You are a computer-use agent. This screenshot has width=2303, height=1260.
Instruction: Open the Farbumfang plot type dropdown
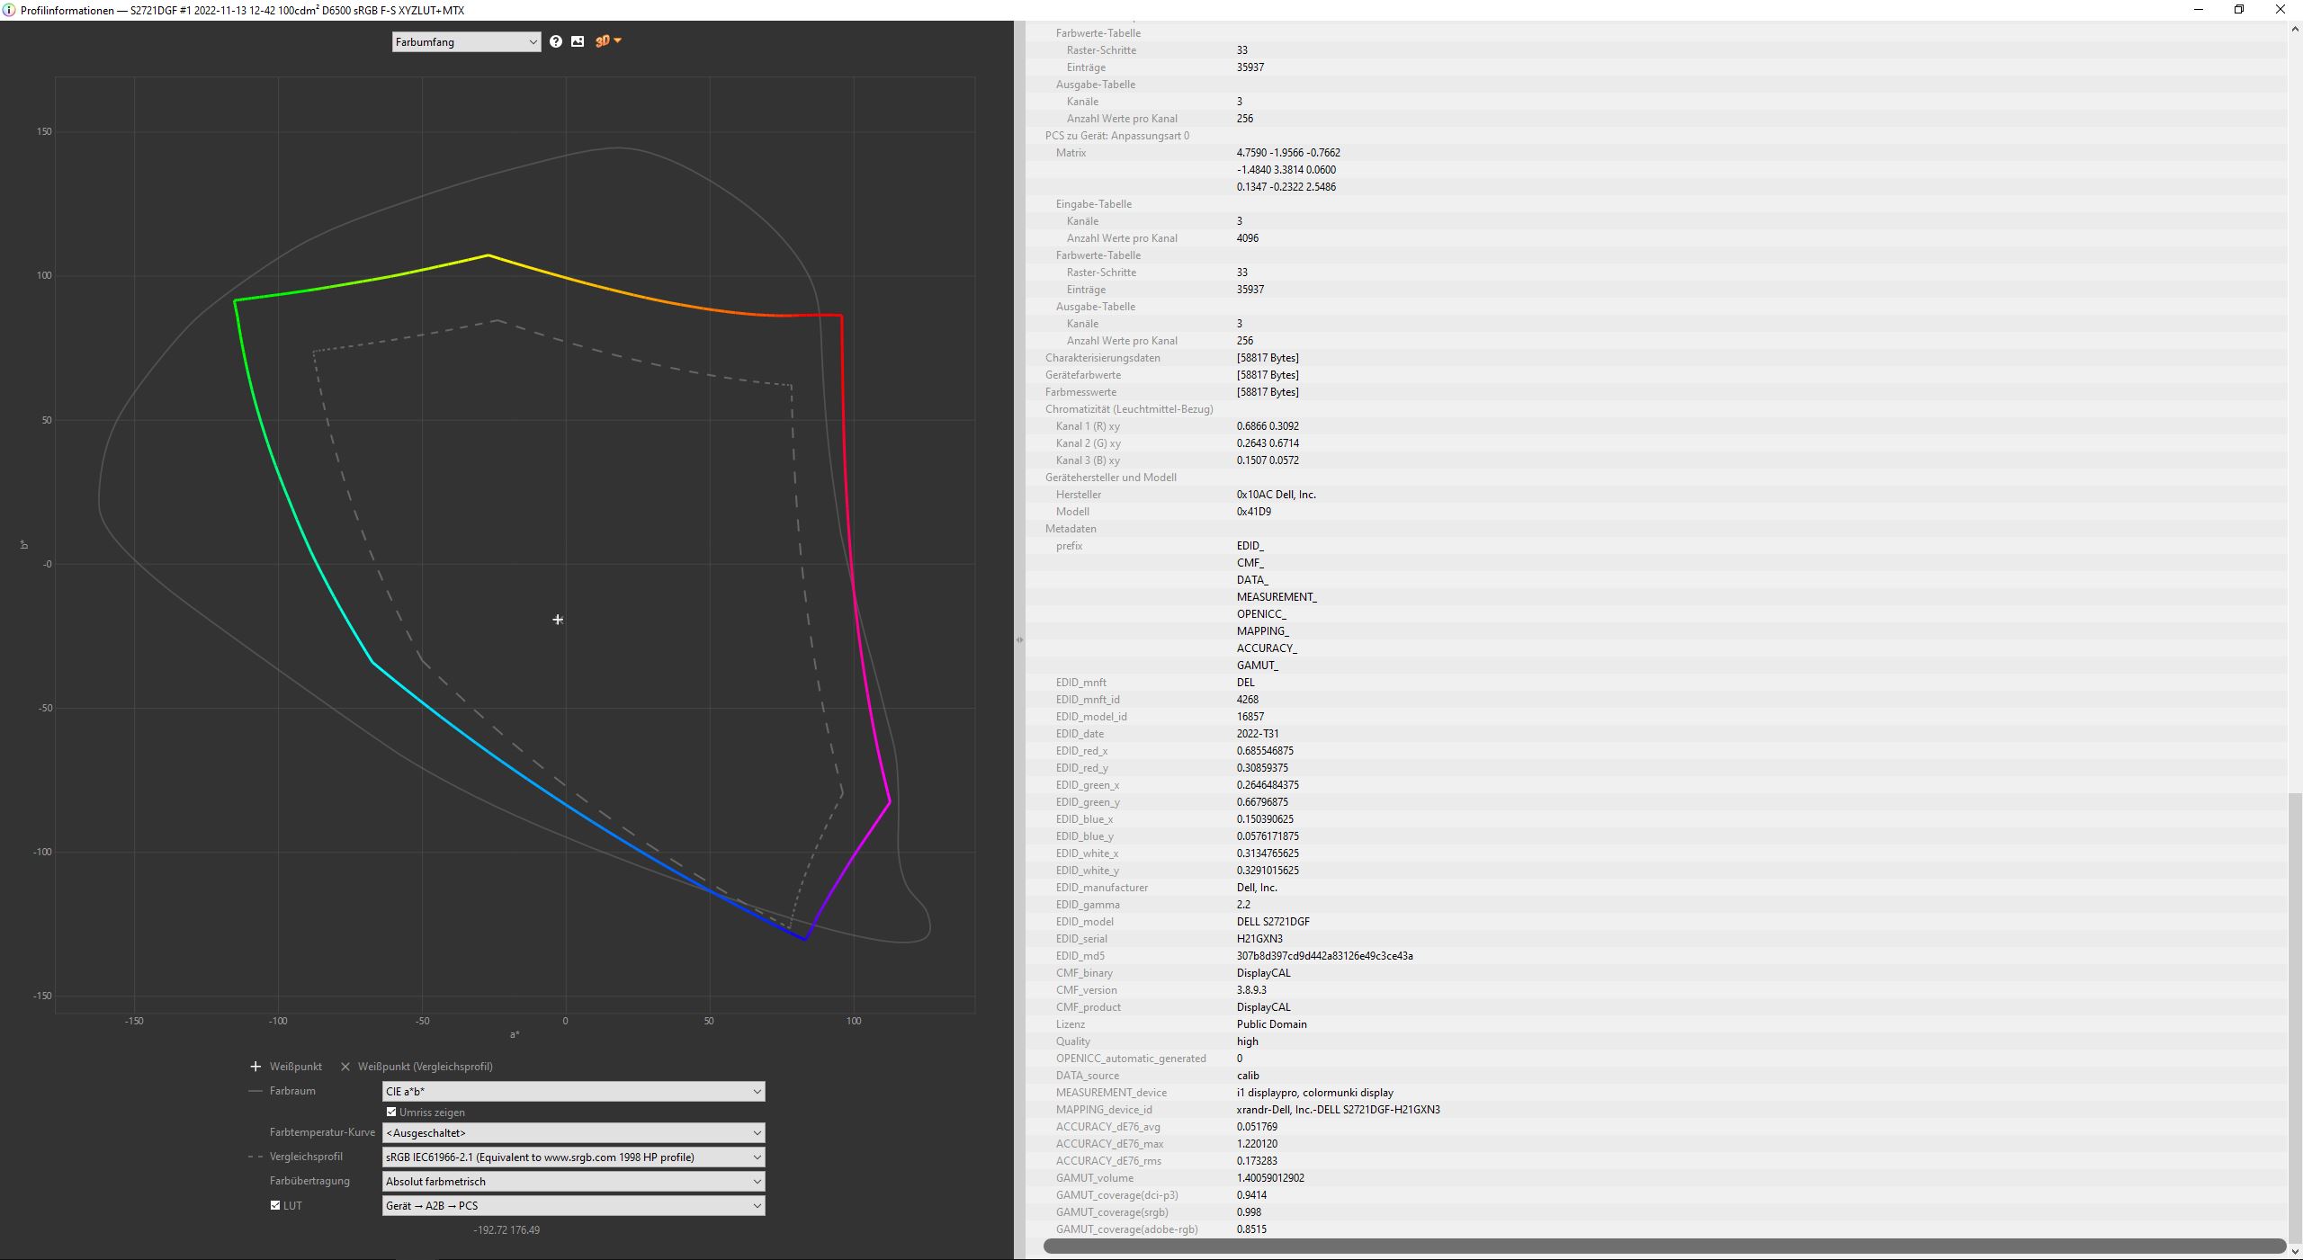(x=466, y=41)
